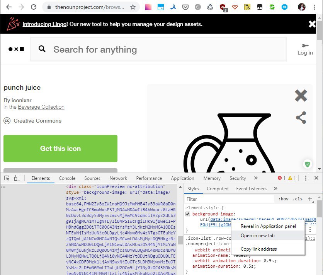This screenshot has height=275, width=323.
Task: Choose Reveal in Application panel
Action: (x=268, y=226)
